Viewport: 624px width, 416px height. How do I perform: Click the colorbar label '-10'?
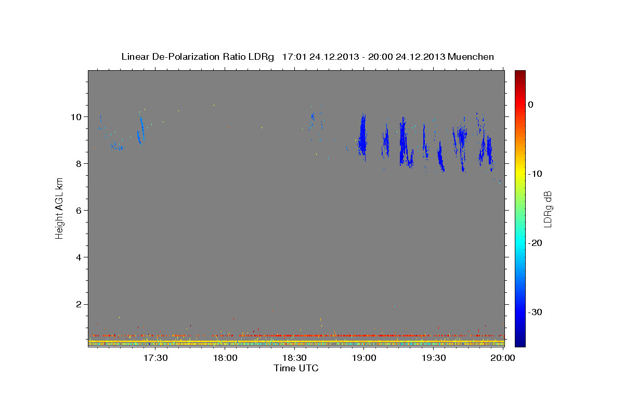[535, 174]
